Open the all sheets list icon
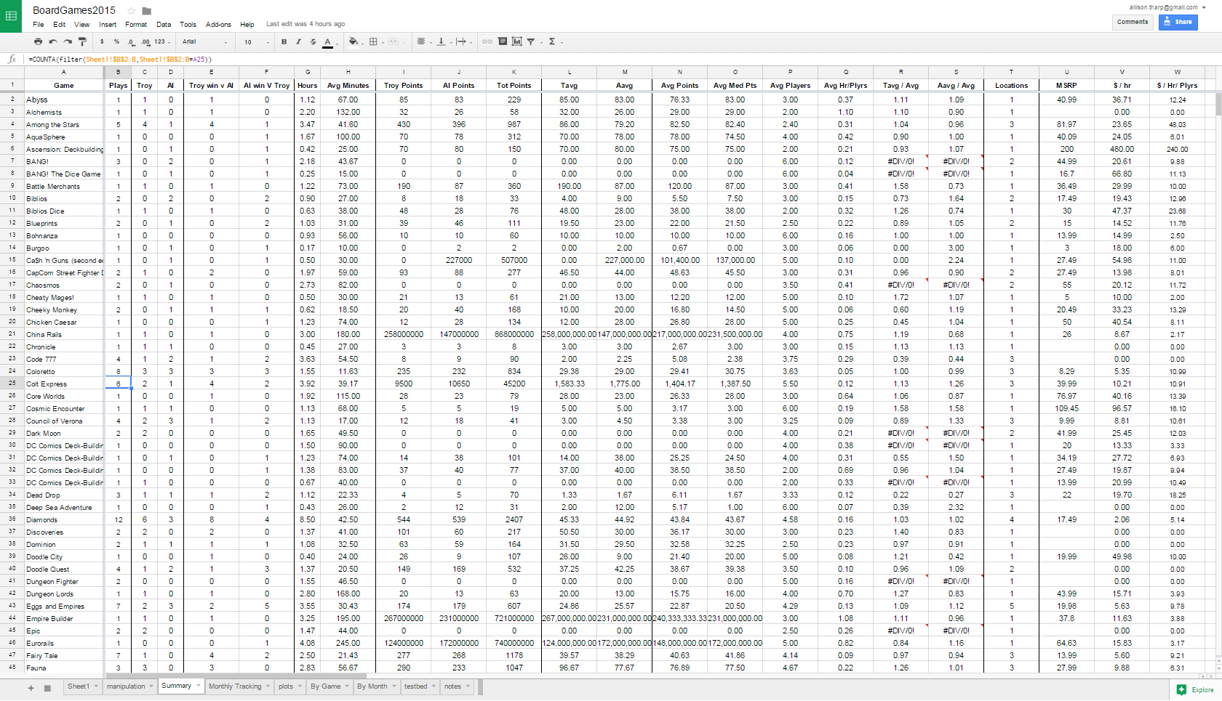This screenshot has height=701, width=1222. click(47, 688)
